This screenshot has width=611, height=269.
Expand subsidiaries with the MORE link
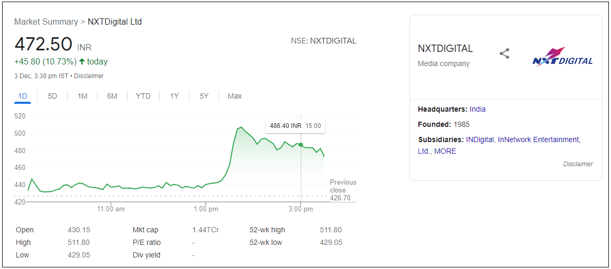pos(445,151)
